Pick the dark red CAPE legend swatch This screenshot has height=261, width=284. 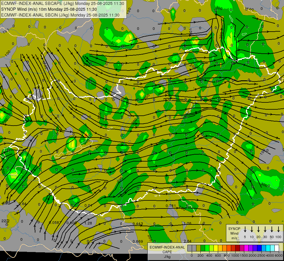[238, 248]
